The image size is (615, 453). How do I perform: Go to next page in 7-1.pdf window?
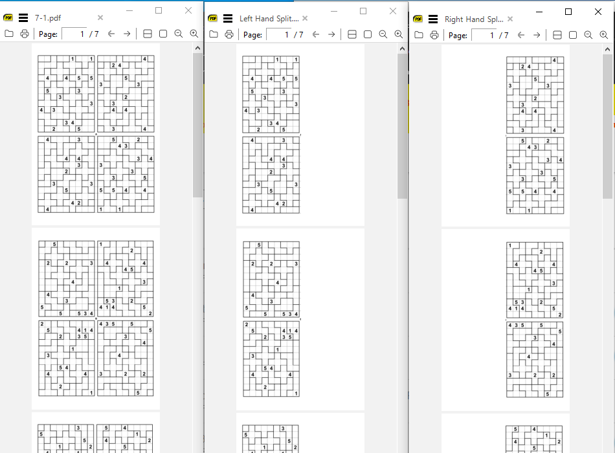(x=127, y=34)
